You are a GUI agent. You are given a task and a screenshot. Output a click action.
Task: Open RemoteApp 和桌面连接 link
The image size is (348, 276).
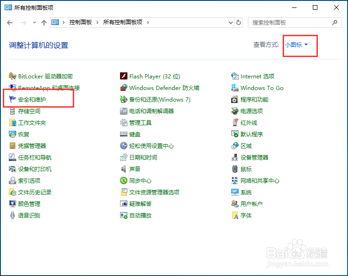pyautogui.click(x=49, y=88)
